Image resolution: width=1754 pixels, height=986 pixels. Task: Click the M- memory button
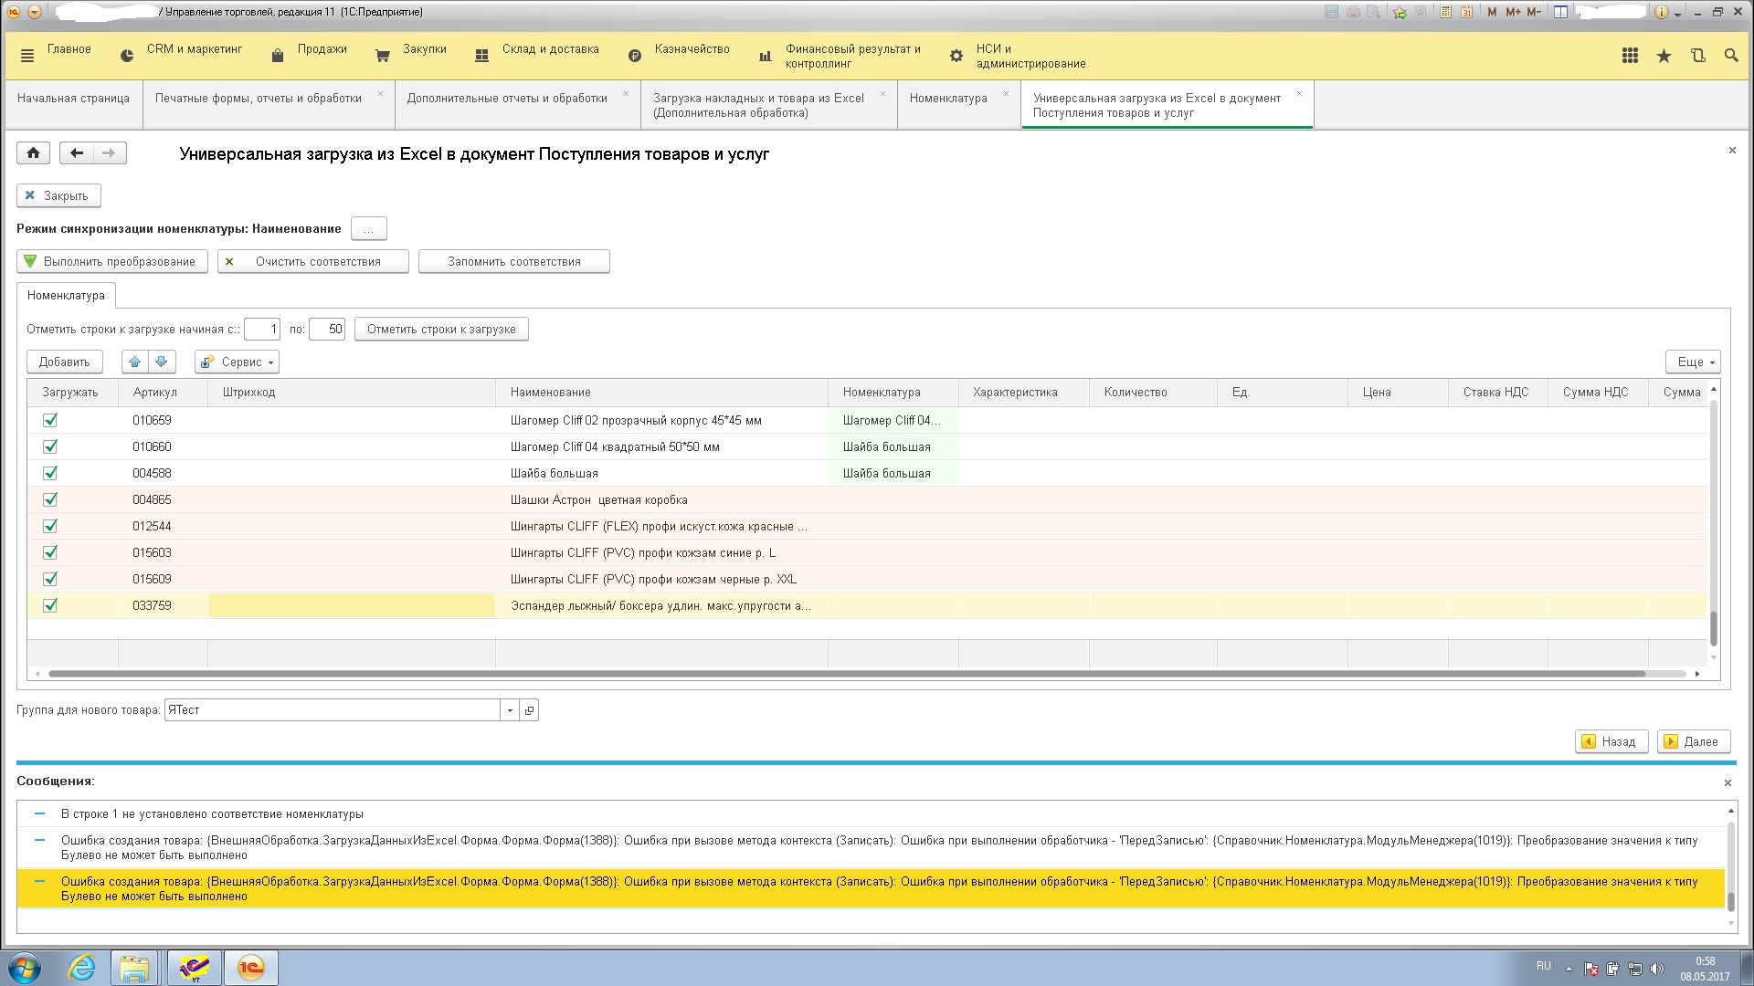pyautogui.click(x=1535, y=12)
